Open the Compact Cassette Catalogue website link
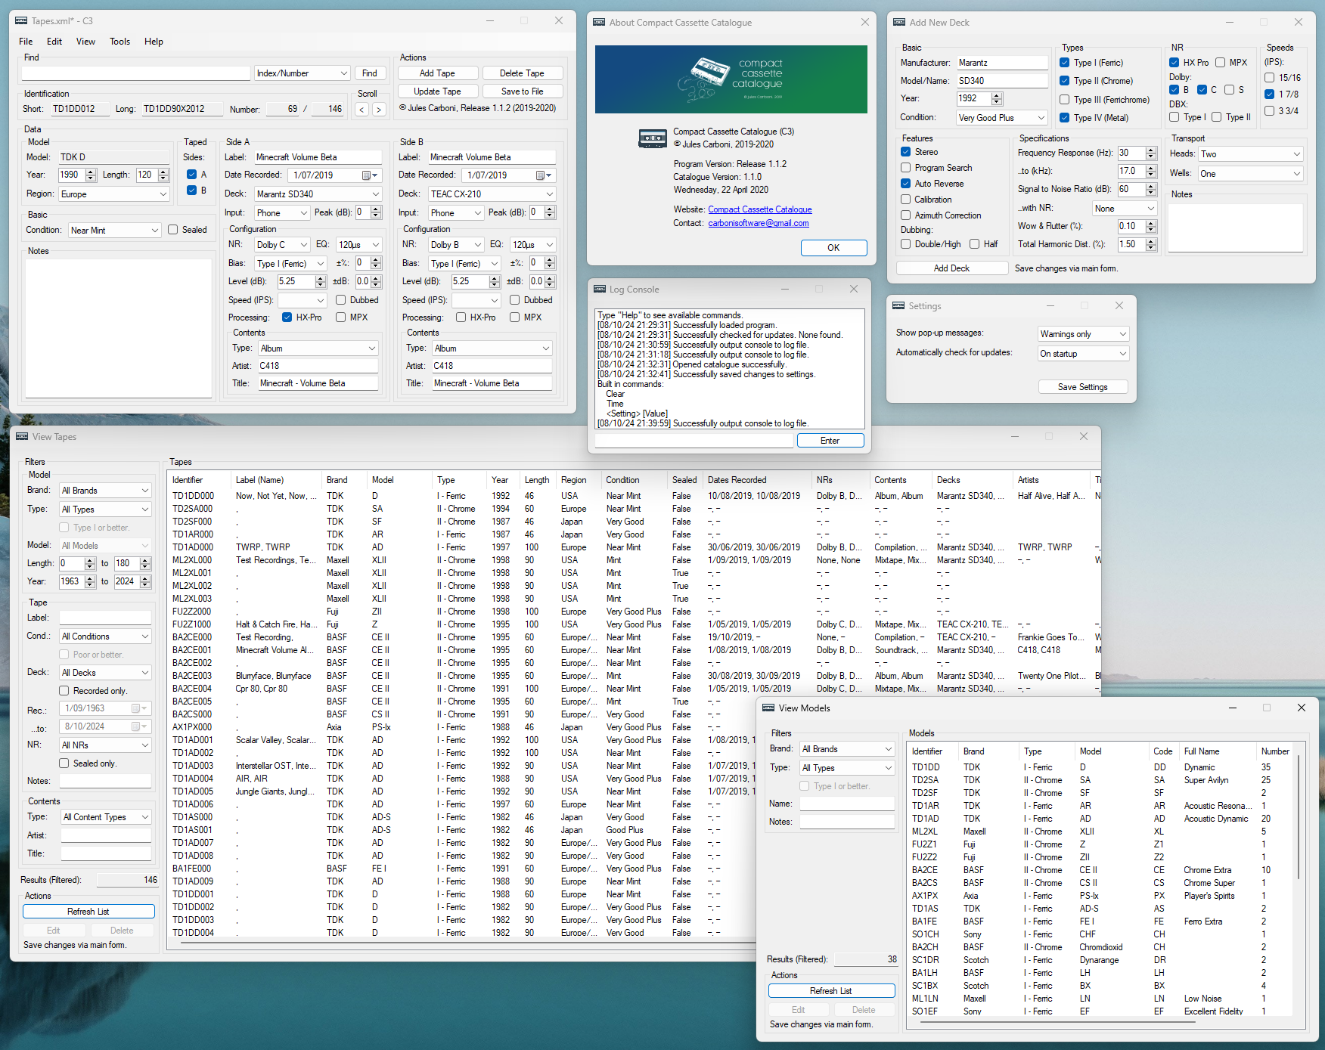This screenshot has height=1050, width=1325. (x=759, y=209)
